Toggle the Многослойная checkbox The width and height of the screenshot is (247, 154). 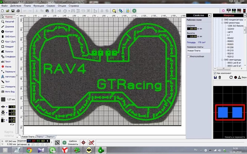188,56
